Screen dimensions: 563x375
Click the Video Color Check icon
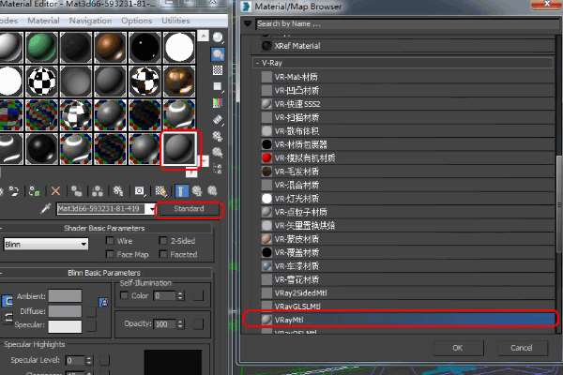pyautogui.click(x=218, y=103)
